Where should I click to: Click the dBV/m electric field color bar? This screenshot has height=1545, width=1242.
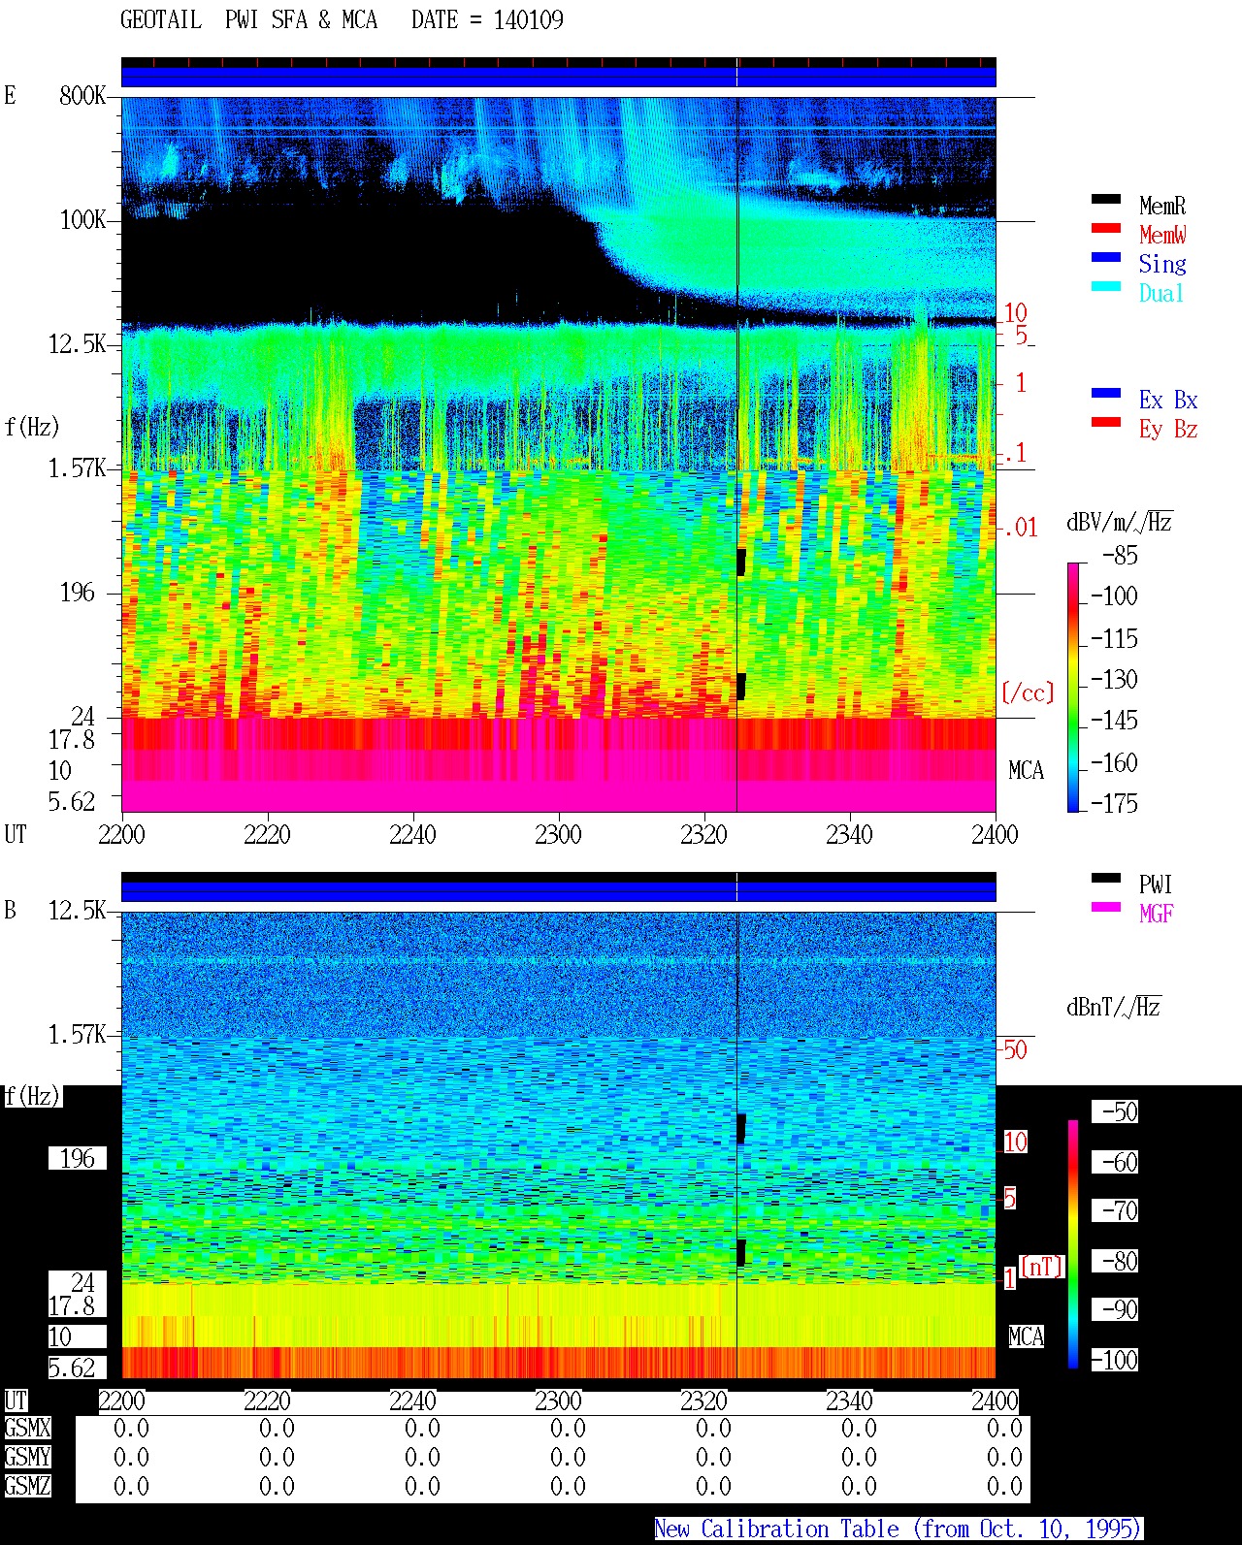[1073, 687]
